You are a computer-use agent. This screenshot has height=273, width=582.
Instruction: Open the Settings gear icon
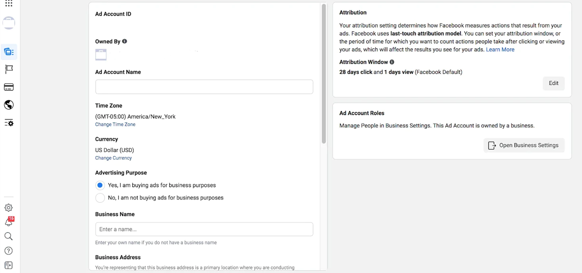click(8, 208)
